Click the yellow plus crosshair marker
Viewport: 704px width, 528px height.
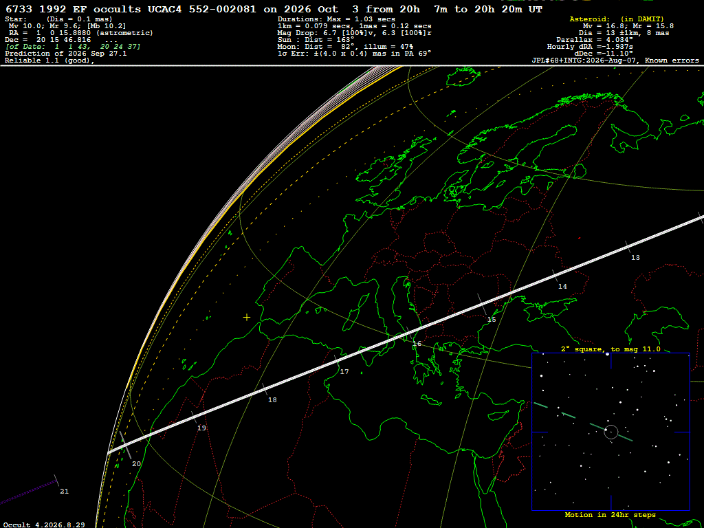pyautogui.click(x=247, y=318)
